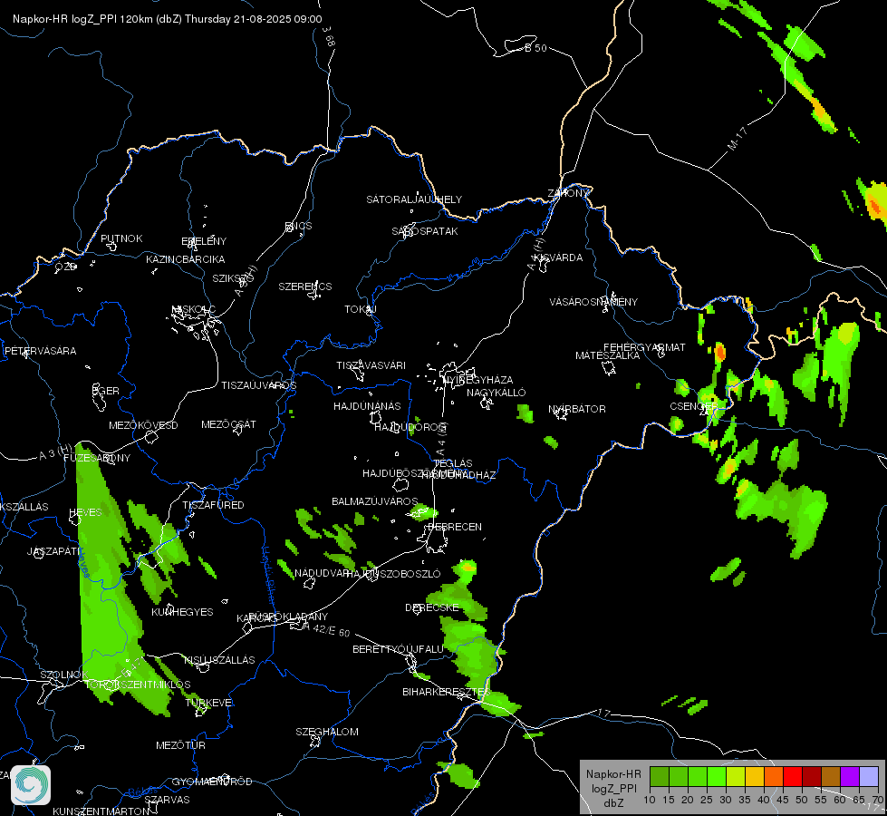Click the SZEGHALOM town label
This screenshot has width=887, height=816.
click(x=327, y=732)
